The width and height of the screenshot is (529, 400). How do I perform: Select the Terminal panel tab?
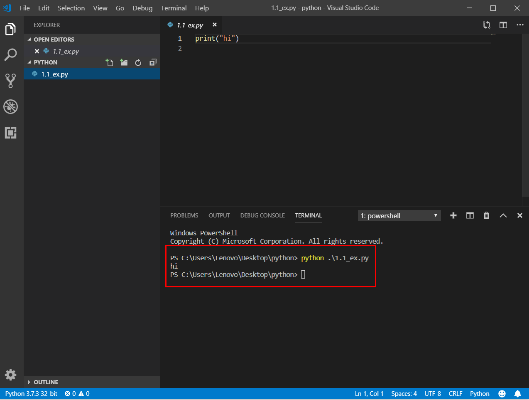tap(308, 215)
